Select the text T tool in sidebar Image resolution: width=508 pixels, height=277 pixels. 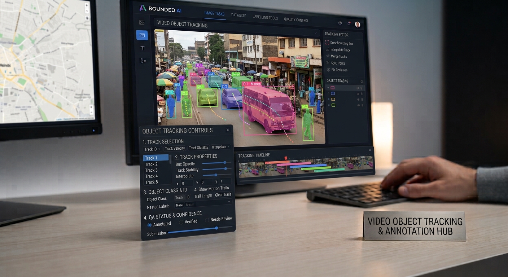tap(143, 48)
